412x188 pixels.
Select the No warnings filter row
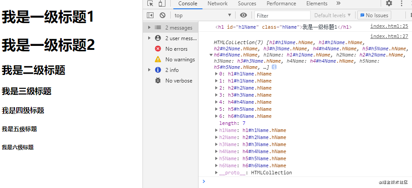pyautogui.click(x=171, y=60)
